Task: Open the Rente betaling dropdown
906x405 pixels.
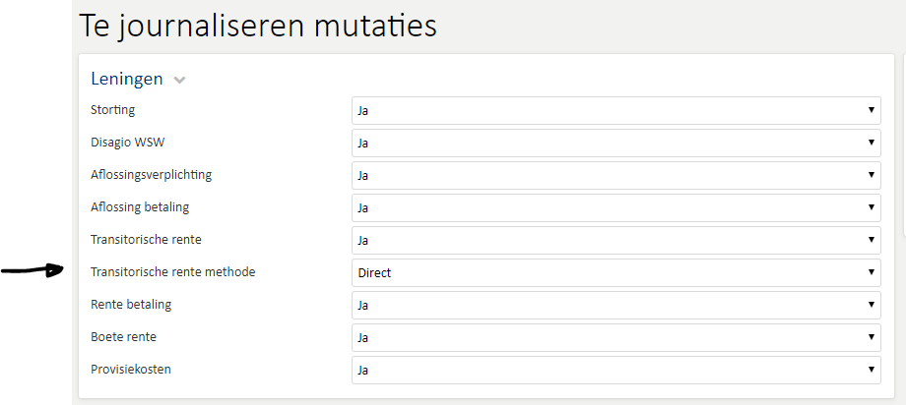Action: pyautogui.click(x=615, y=305)
